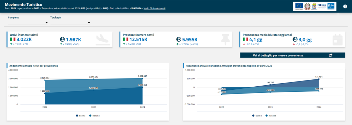Click the Italian flag in the Arrivi card

13,40
